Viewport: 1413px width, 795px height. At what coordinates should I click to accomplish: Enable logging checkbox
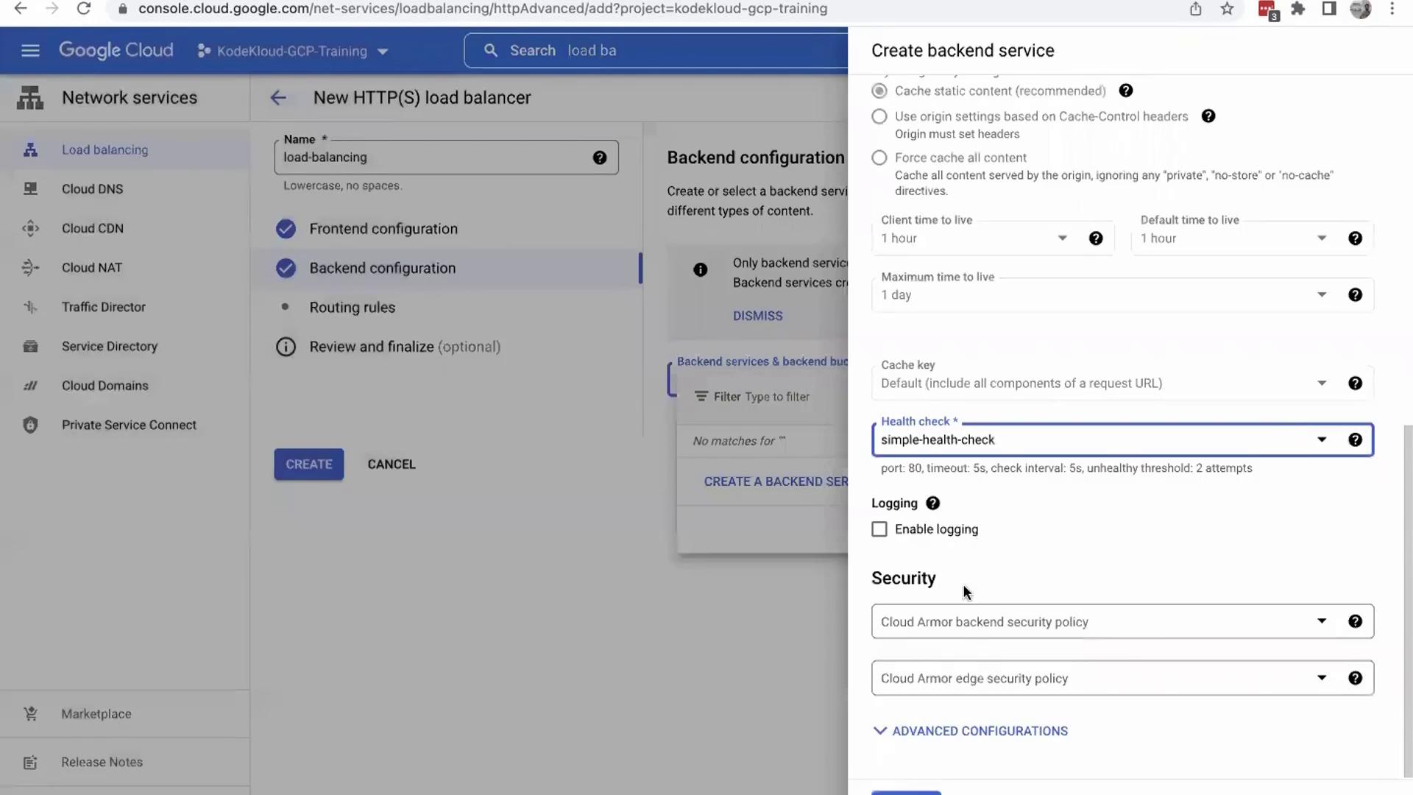point(879,529)
